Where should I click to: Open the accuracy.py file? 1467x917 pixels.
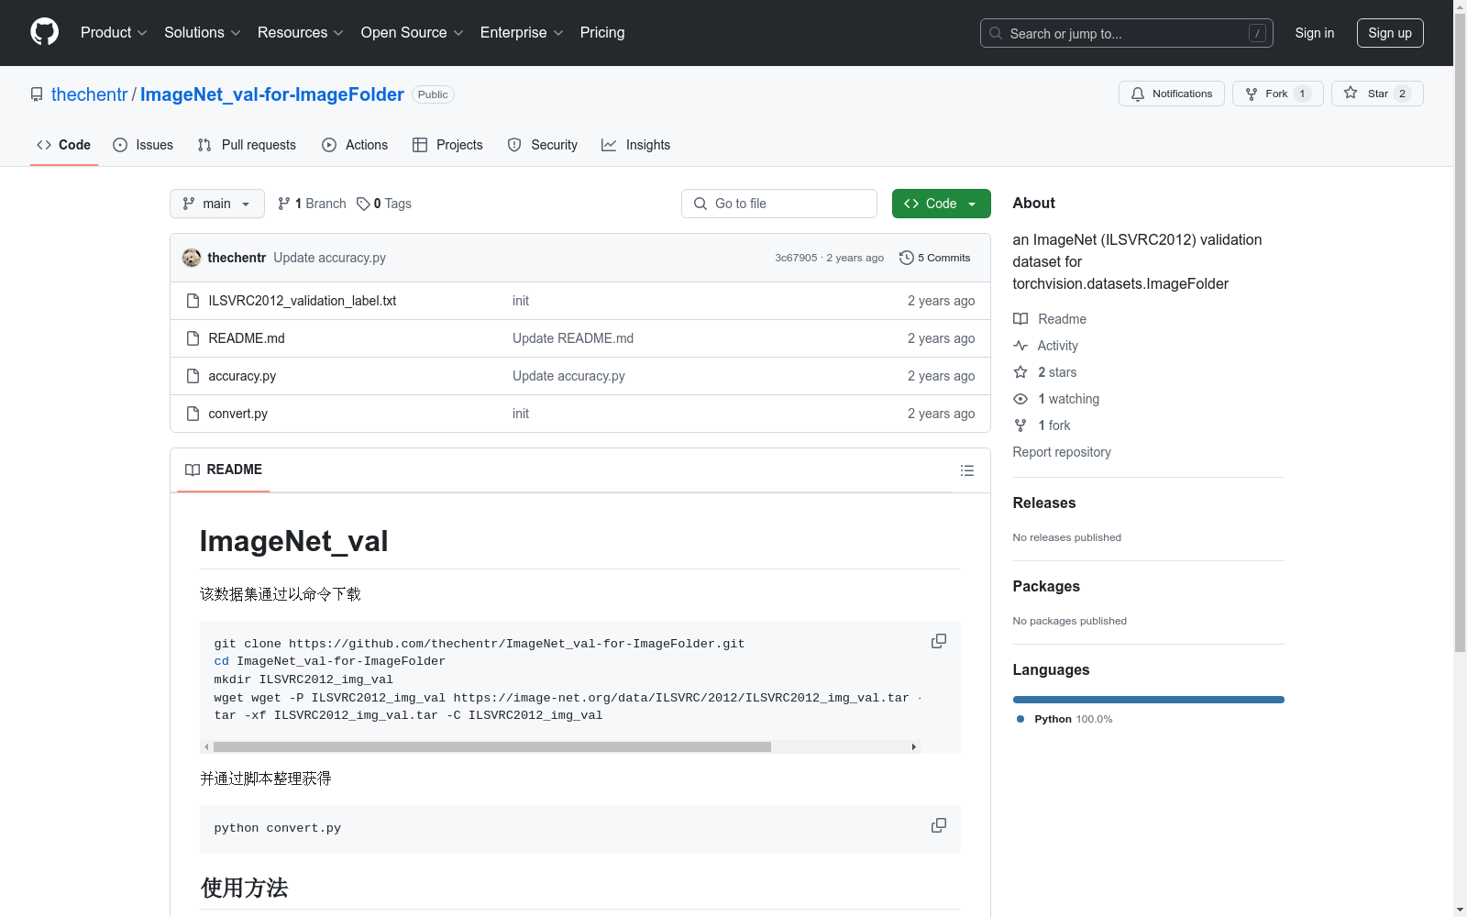[242, 376]
